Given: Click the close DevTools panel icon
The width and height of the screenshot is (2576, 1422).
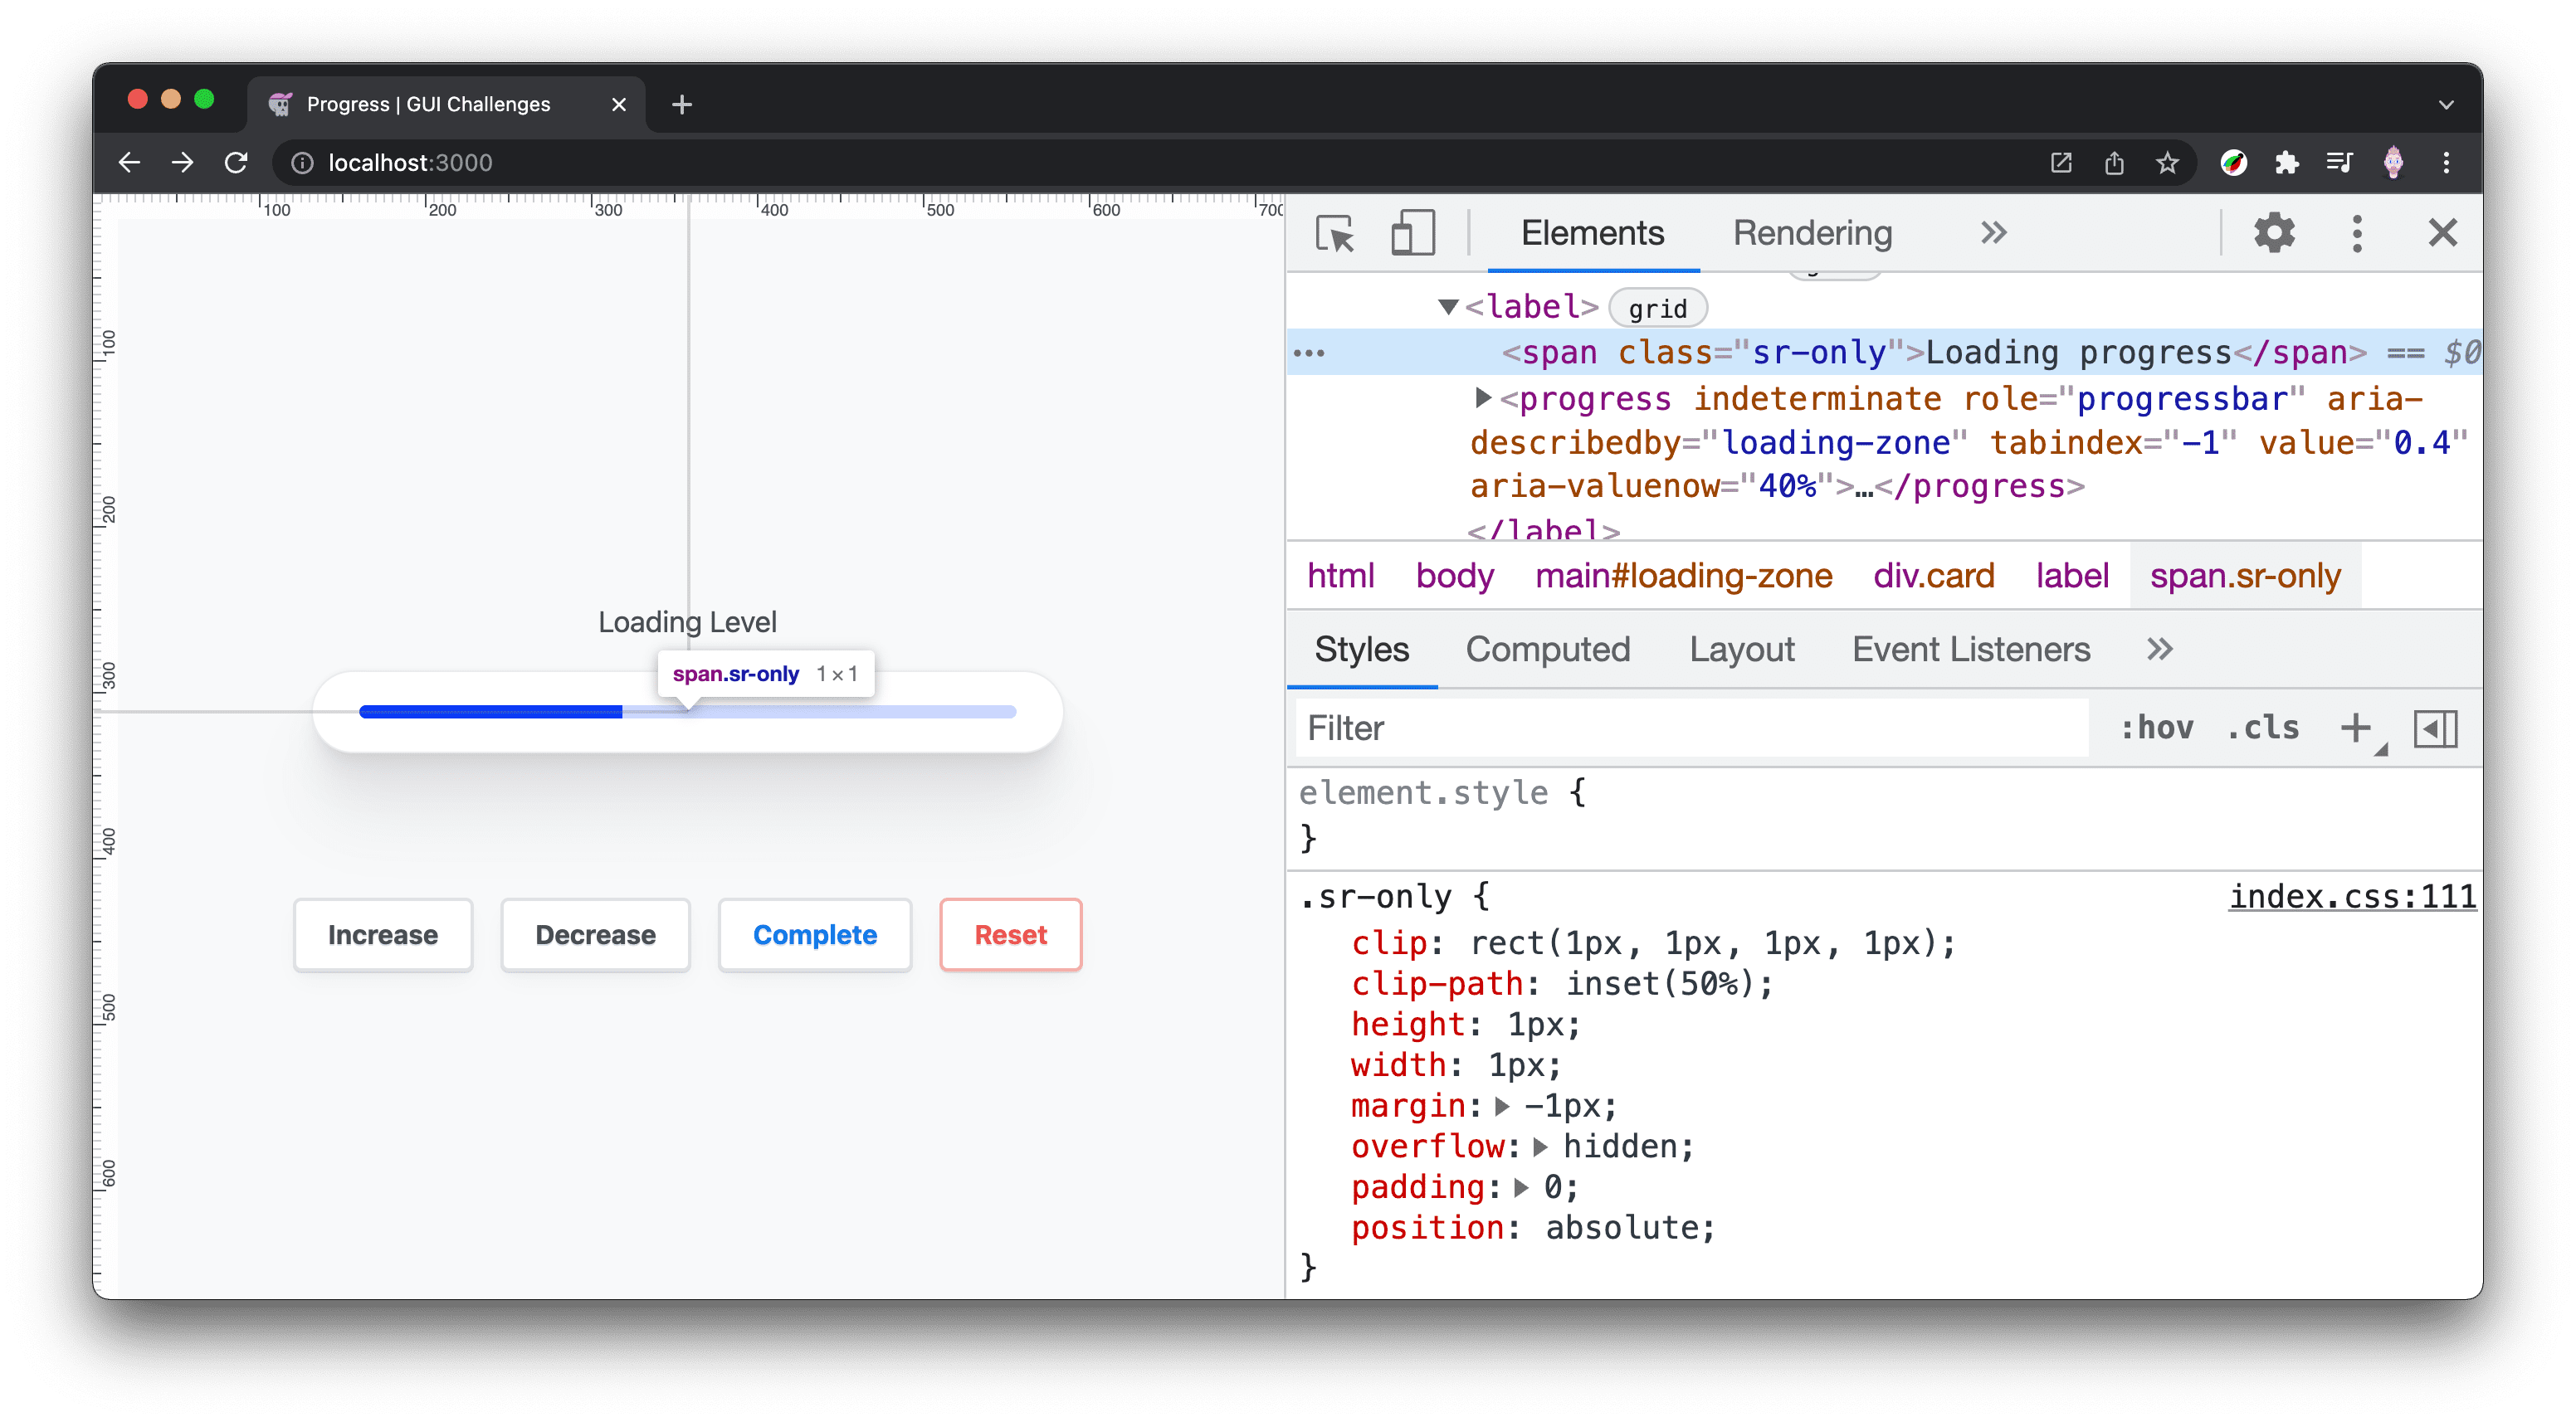Looking at the screenshot, I should [2442, 233].
